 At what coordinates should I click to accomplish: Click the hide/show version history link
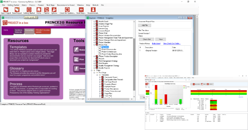pyautogui.click(x=156, y=43)
